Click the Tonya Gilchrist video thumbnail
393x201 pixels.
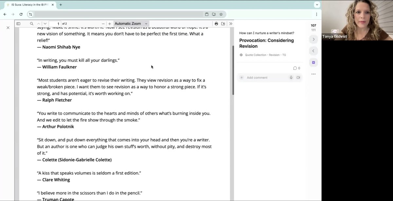pos(357,20)
